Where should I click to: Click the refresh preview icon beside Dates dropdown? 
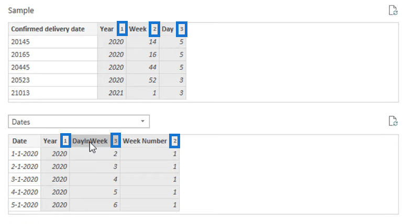[393, 121]
